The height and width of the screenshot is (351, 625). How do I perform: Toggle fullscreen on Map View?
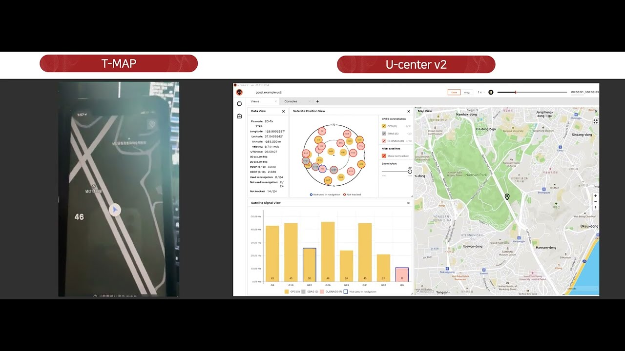pyautogui.click(x=596, y=121)
